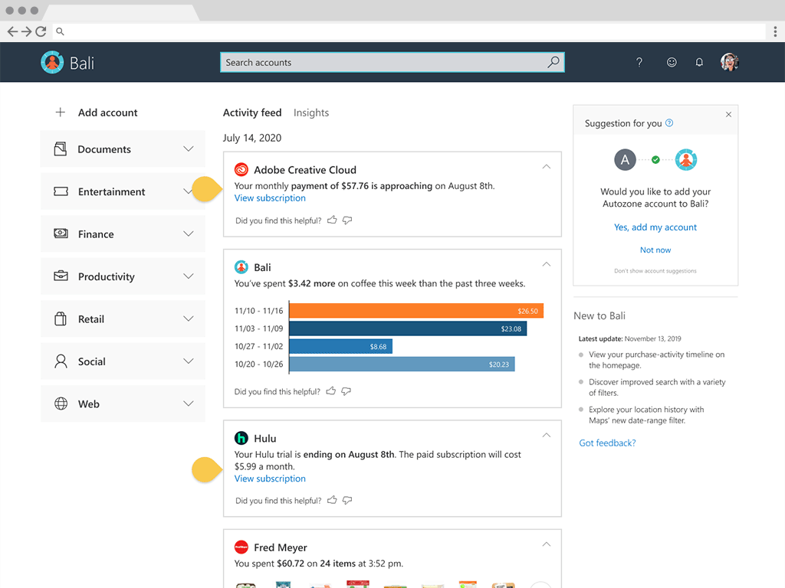Expand the Finance category chevron
This screenshot has height=588, width=785.
coord(189,234)
